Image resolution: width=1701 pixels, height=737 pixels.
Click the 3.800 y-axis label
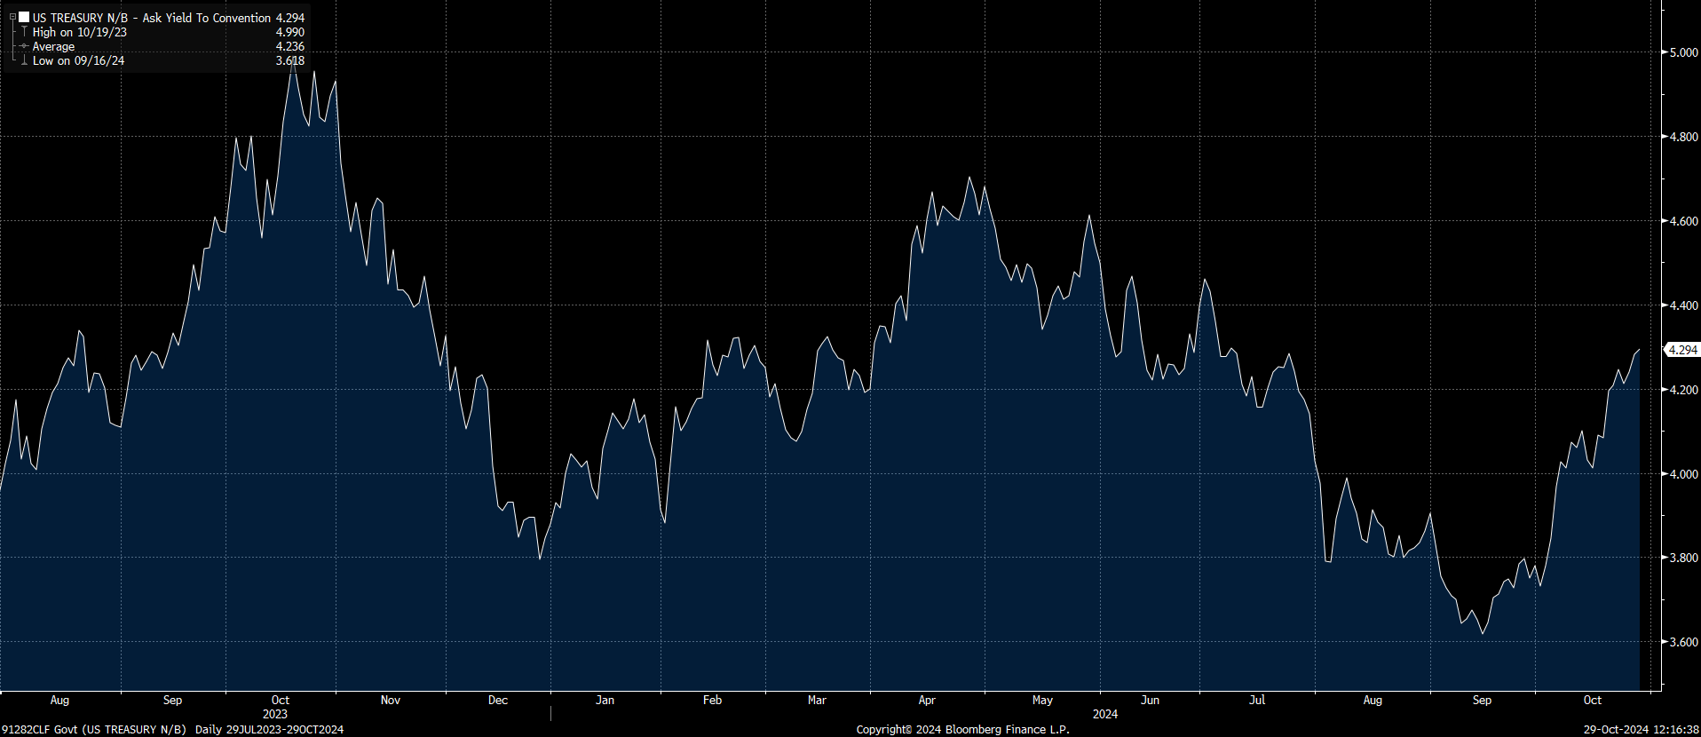(x=1683, y=558)
